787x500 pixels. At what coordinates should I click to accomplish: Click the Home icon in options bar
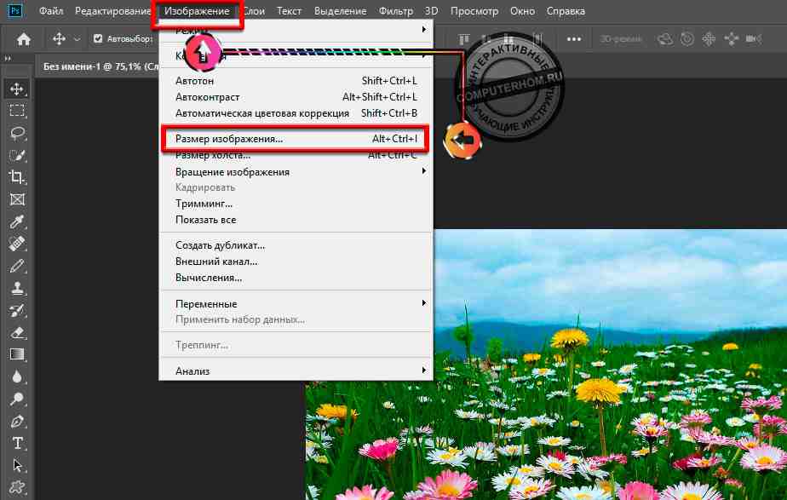pyautogui.click(x=24, y=39)
